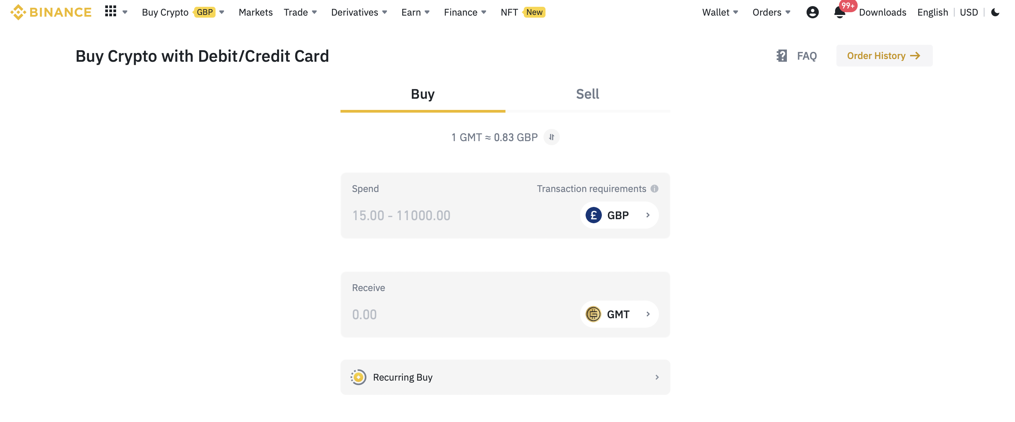The height and width of the screenshot is (422, 1015).
Task: Select the Buy tab
Action: [x=422, y=94]
